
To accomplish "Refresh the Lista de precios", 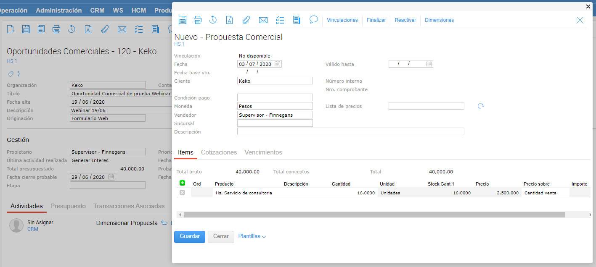I will pos(481,106).
